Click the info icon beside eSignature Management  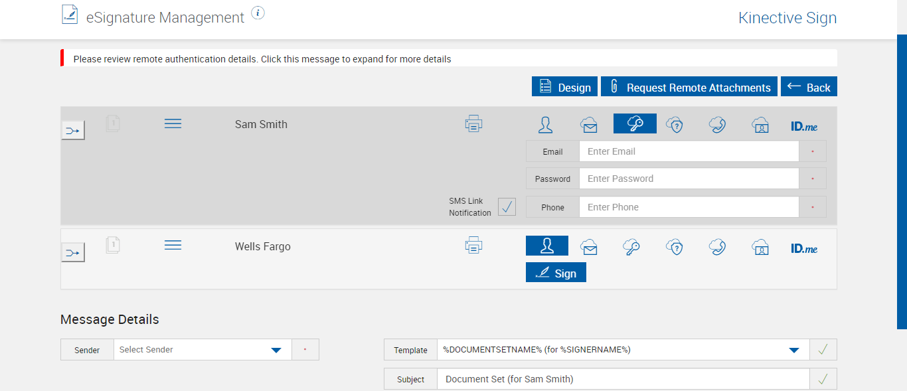[x=258, y=13]
